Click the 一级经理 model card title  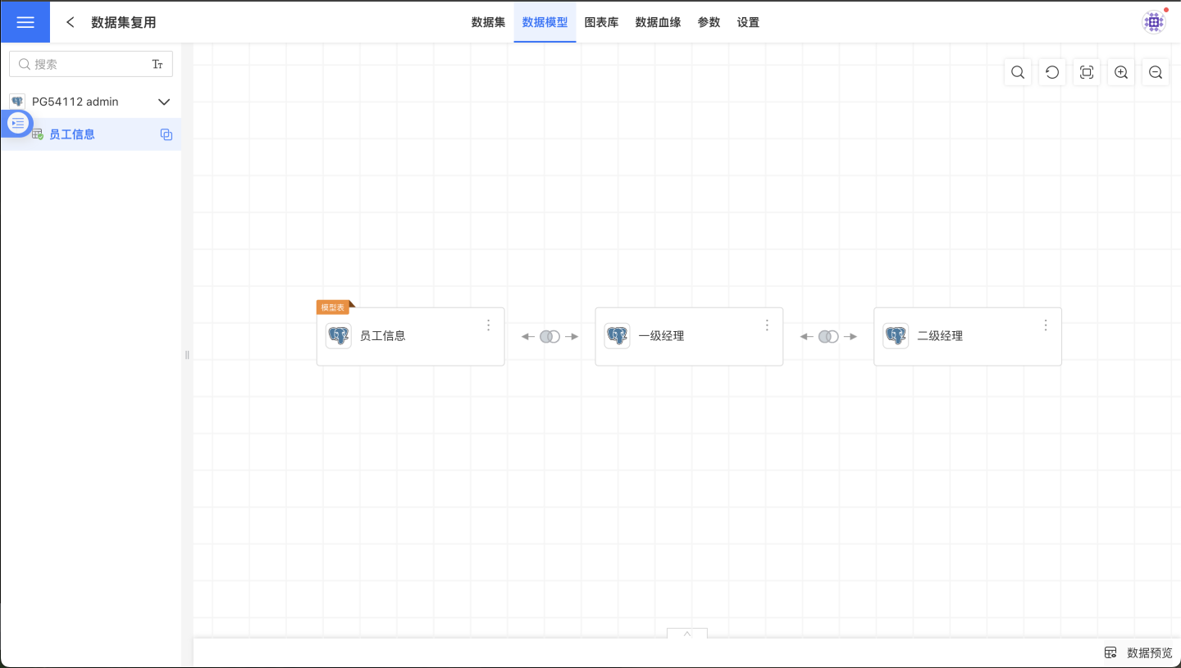[x=661, y=336]
